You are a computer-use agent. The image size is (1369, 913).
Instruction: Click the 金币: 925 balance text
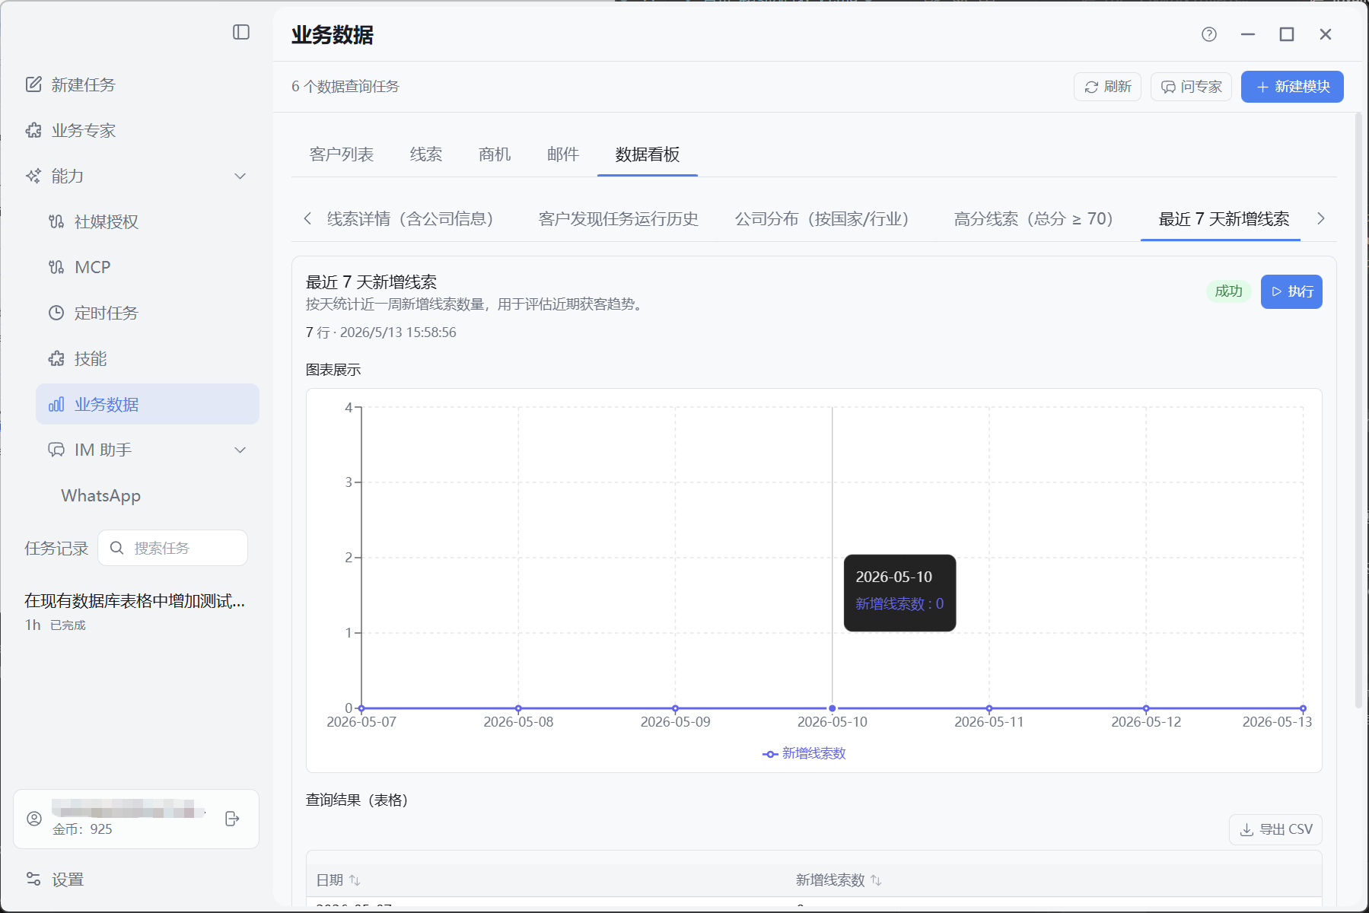82,829
